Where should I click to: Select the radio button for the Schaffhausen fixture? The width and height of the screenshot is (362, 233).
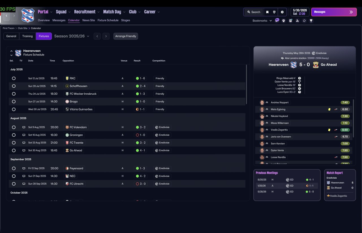[14, 86]
